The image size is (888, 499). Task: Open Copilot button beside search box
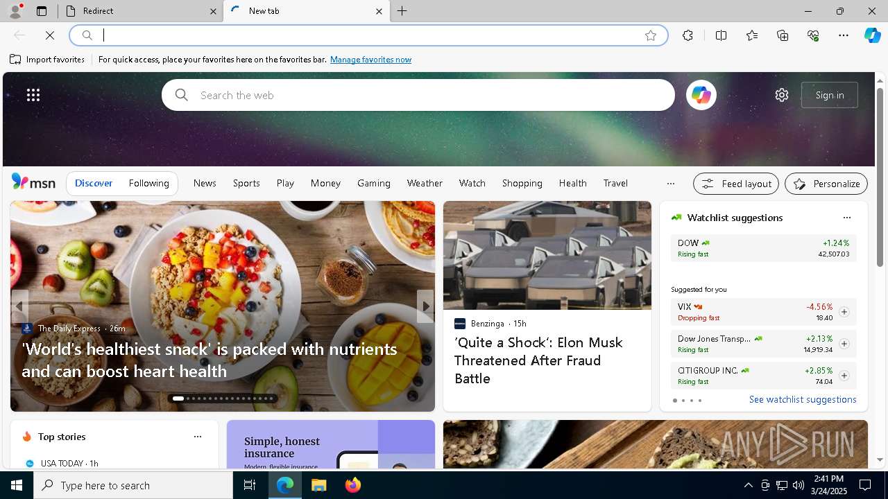(701, 95)
